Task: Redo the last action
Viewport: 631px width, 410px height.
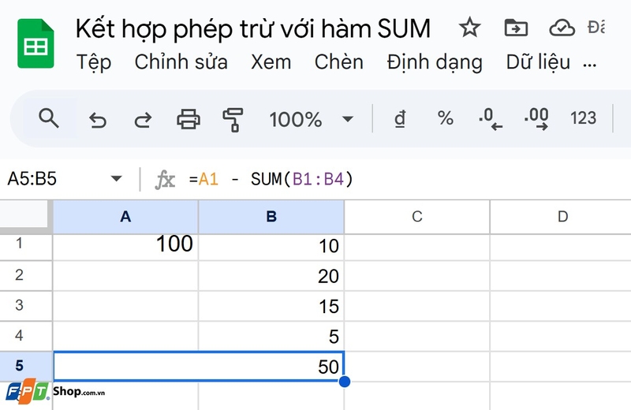Action: pyautogui.click(x=143, y=120)
